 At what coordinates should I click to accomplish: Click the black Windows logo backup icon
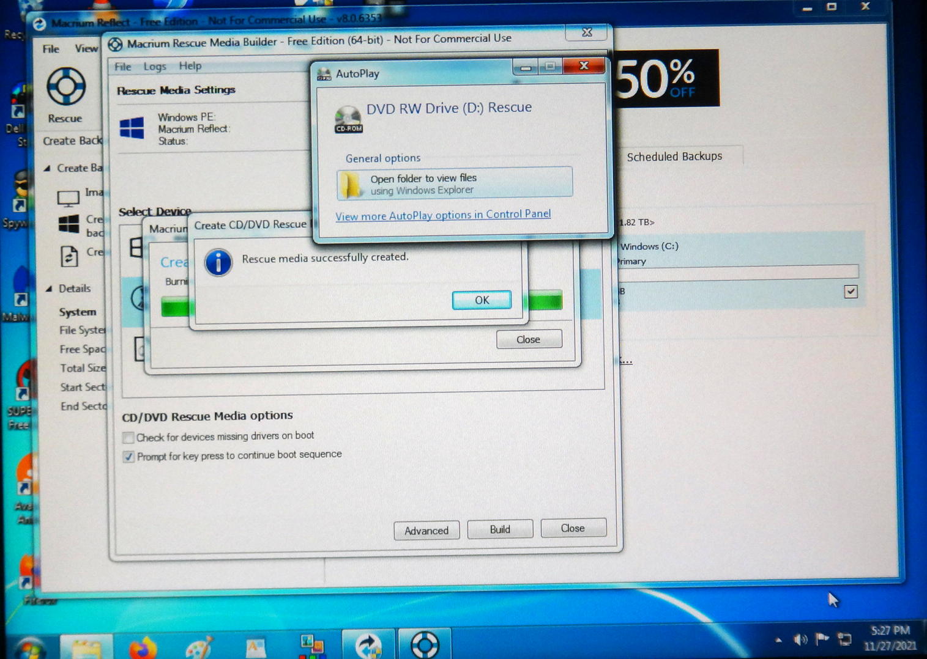69,224
